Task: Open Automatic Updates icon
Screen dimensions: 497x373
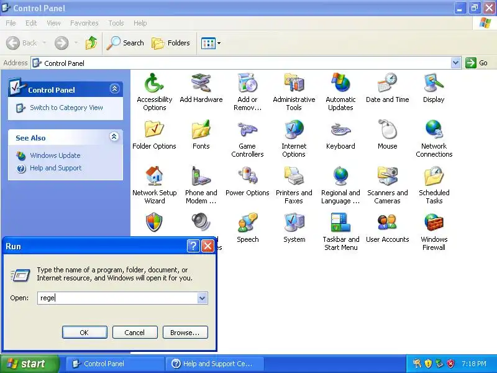Action: pos(340,83)
